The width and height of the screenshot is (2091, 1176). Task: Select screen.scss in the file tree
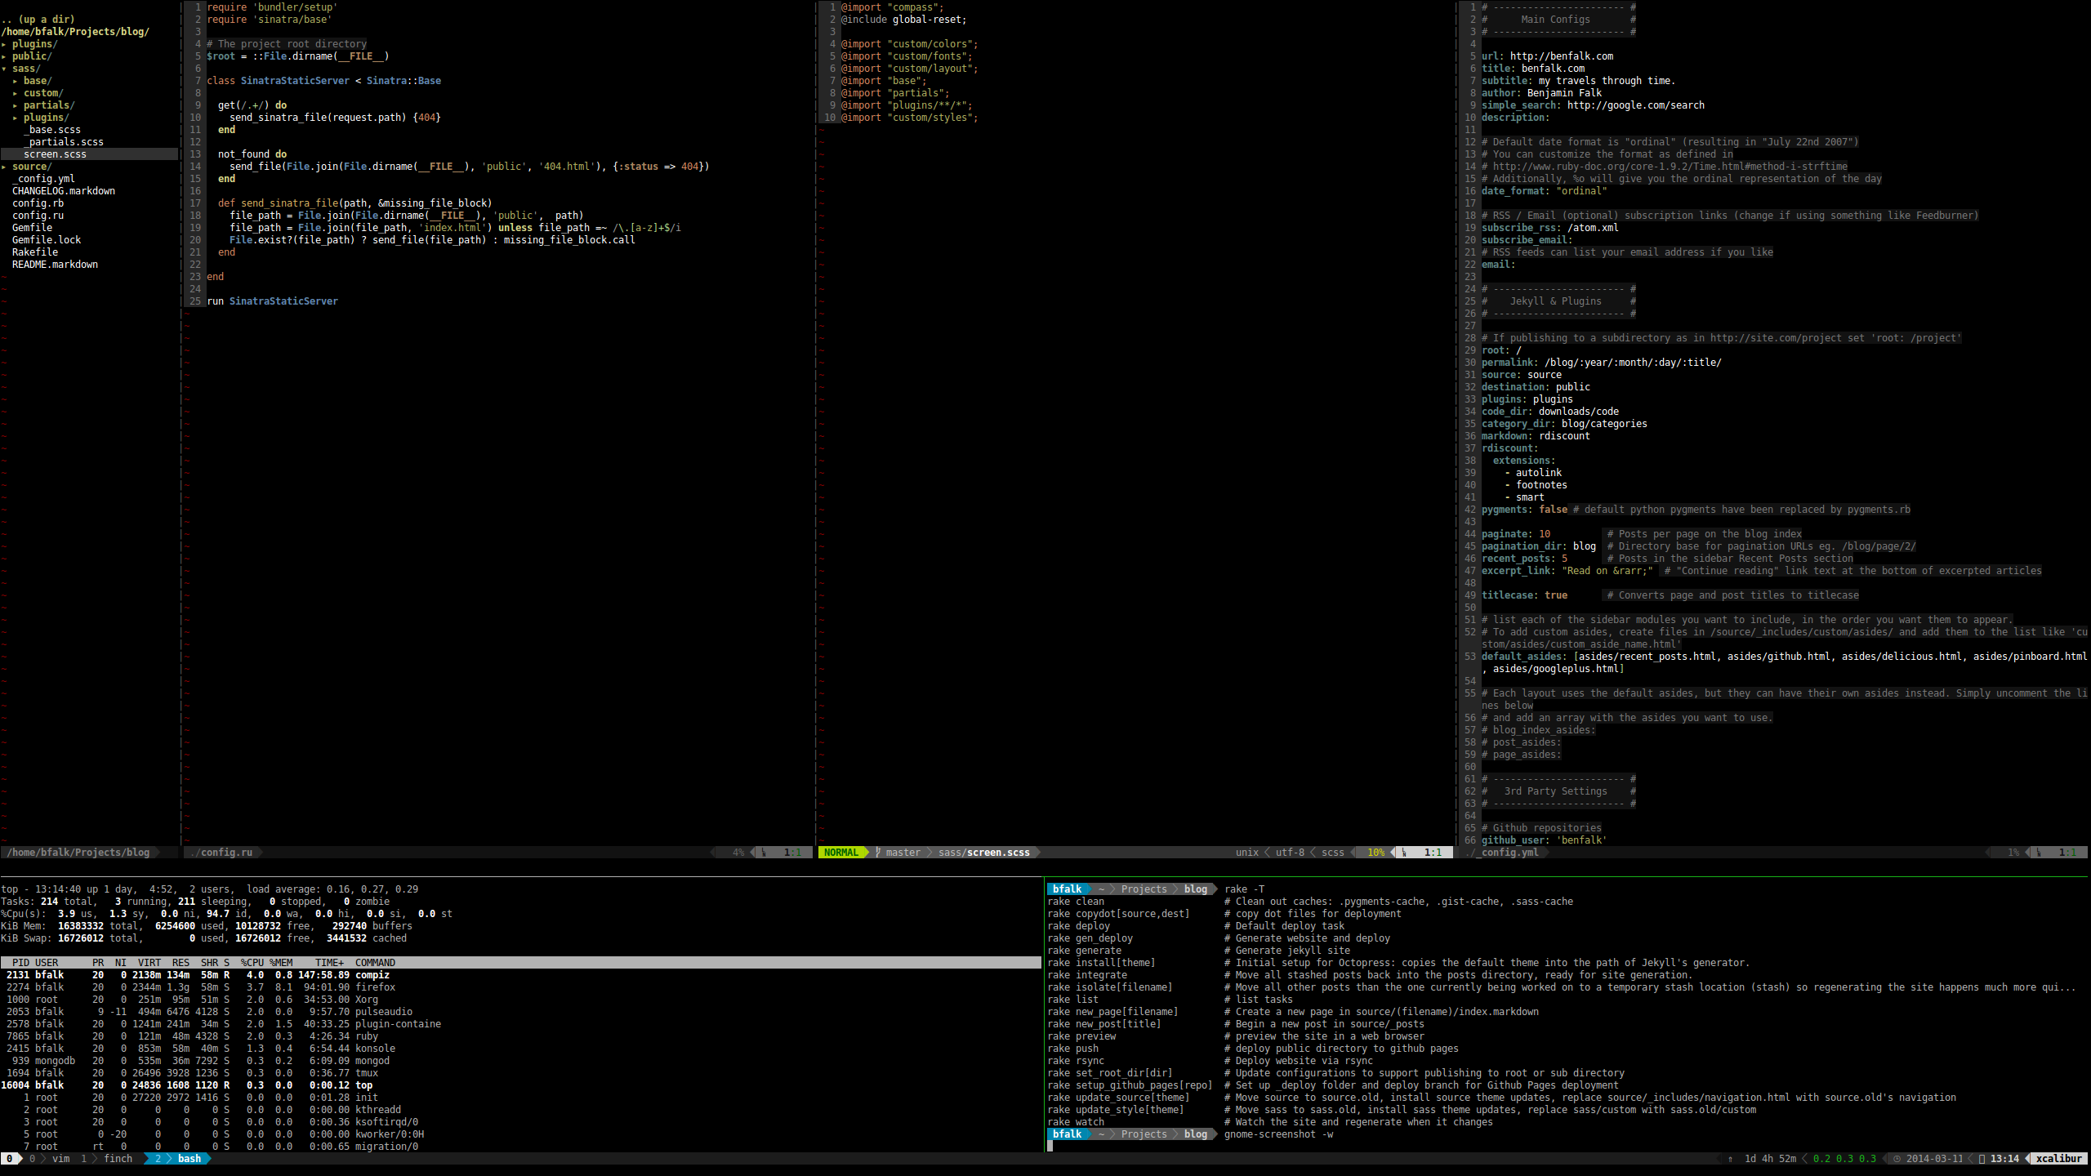click(x=89, y=154)
